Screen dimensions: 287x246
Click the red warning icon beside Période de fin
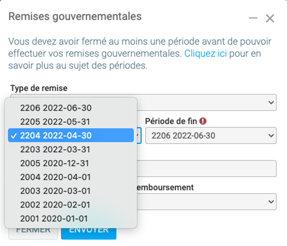(202, 121)
